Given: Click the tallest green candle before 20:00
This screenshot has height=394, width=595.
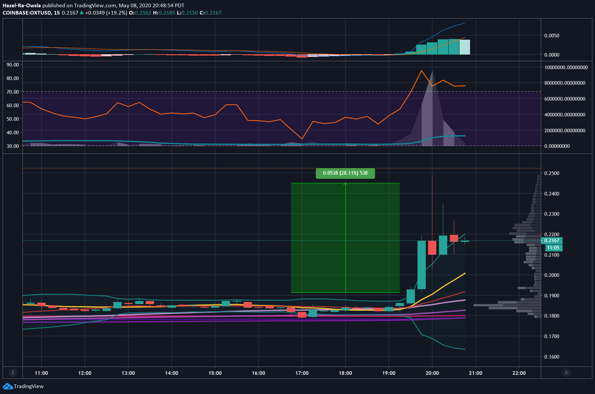Looking at the screenshot, I should [x=421, y=265].
